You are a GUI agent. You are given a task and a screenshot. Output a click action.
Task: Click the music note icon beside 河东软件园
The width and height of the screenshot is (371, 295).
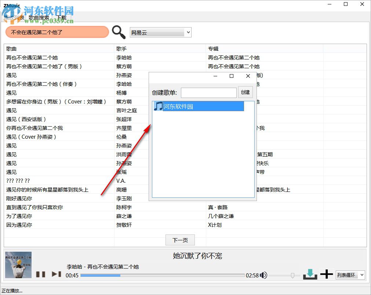[159, 106]
